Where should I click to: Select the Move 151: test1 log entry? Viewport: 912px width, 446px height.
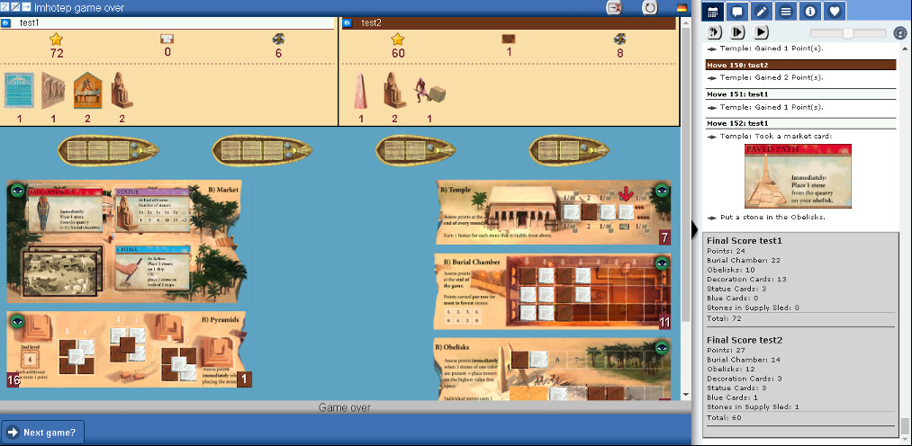tap(800, 94)
